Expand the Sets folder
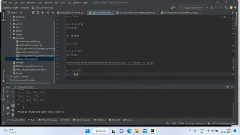 [x=10, y=27]
